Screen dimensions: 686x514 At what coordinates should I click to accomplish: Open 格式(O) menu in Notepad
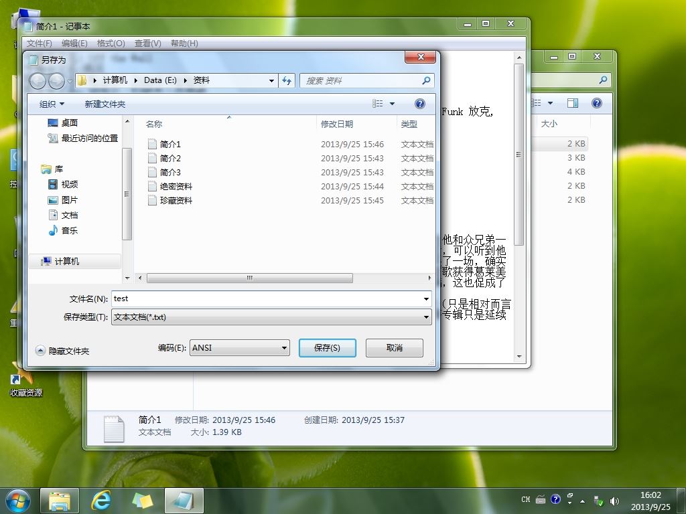111,44
